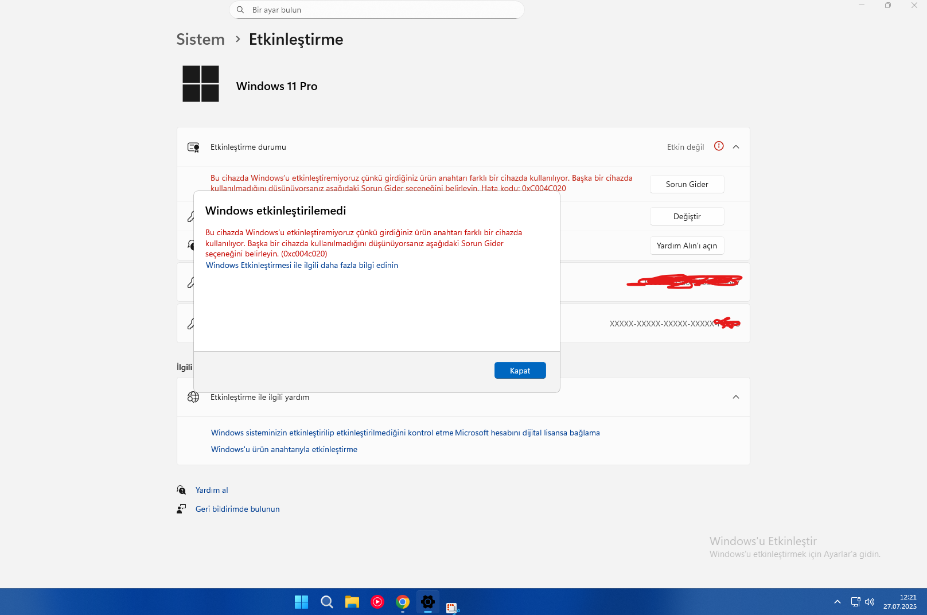Click the help icon beside Yardım al
The height and width of the screenshot is (615, 927).
click(181, 490)
